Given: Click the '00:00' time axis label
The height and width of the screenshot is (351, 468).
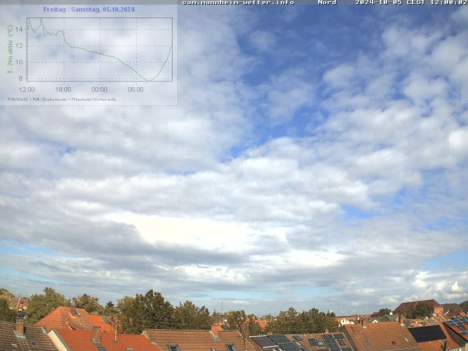Looking at the screenshot, I should [x=99, y=90].
